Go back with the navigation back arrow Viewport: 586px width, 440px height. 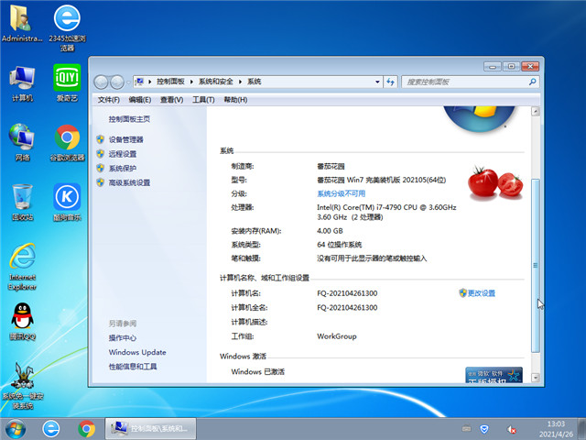point(101,82)
